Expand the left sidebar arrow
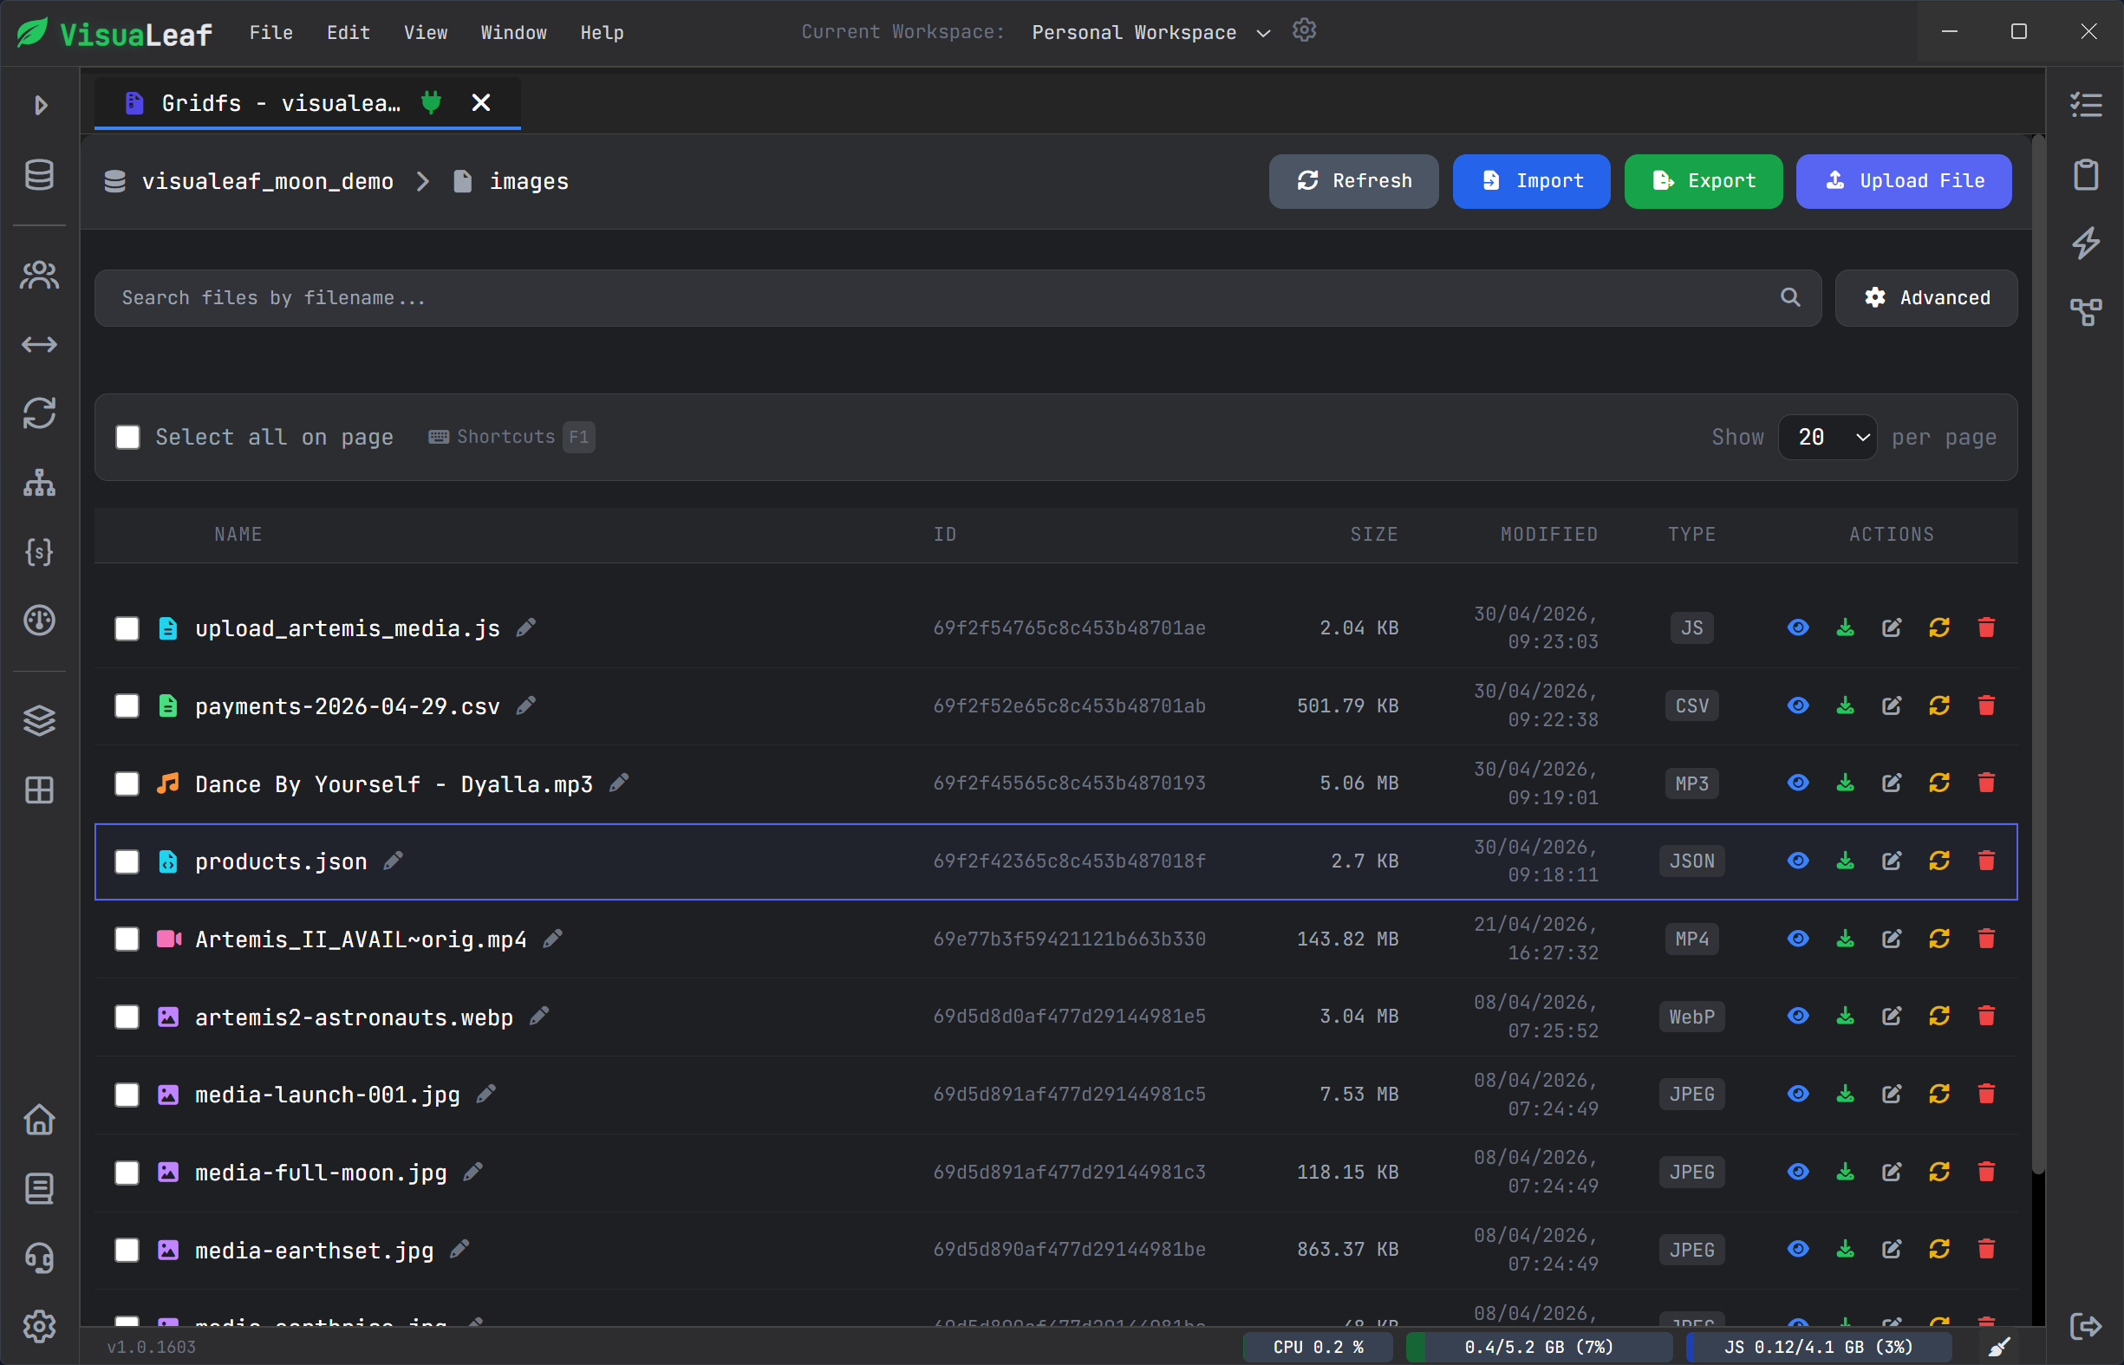 pos(40,106)
